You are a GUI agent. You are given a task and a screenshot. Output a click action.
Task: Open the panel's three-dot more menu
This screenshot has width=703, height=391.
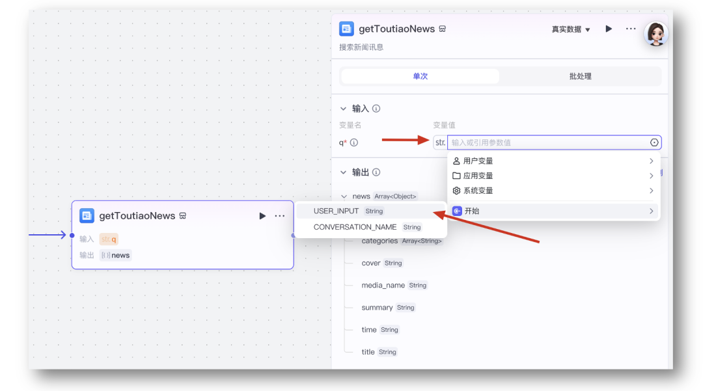pos(631,29)
